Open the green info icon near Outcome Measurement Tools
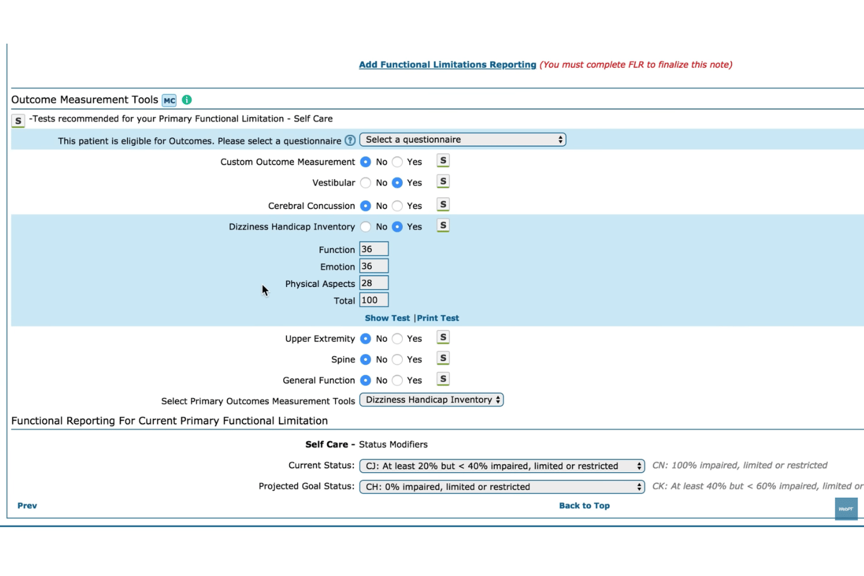 pos(187,100)
